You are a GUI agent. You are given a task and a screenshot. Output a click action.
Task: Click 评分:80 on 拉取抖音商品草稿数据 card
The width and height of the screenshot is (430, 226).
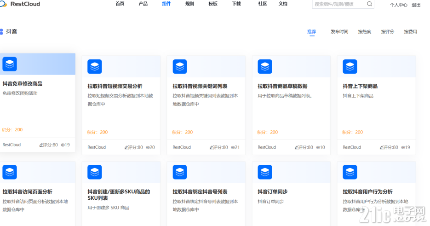304,147
